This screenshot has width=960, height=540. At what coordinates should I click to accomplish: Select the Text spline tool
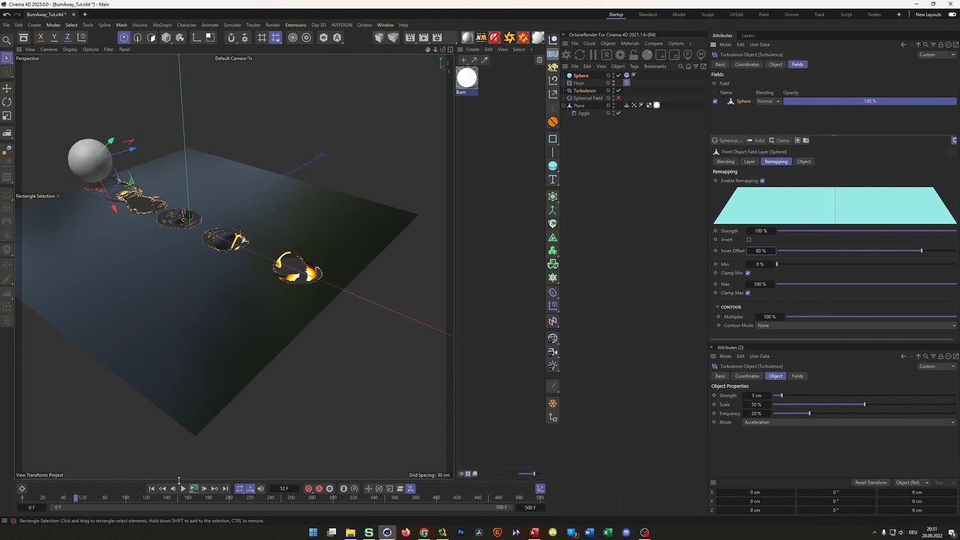pyautogui.click(x=553, y=179)
